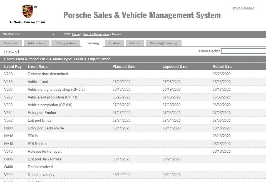
Task: Select the Tracking tab
Action: (93, 43)
